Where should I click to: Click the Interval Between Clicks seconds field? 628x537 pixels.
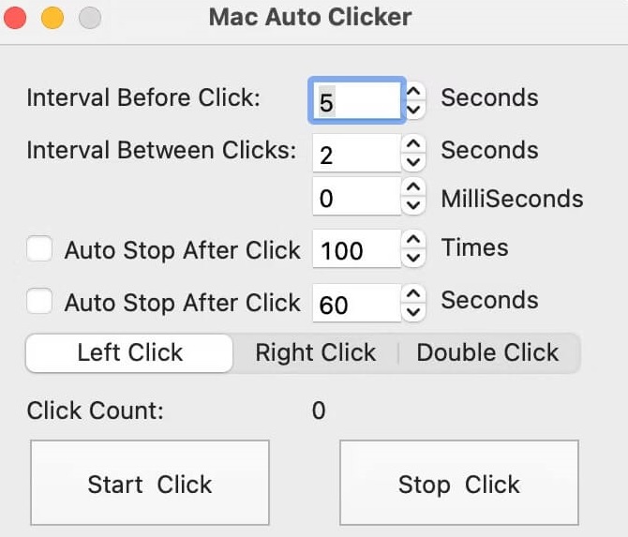pyautogui.click(x=356, y=153)
